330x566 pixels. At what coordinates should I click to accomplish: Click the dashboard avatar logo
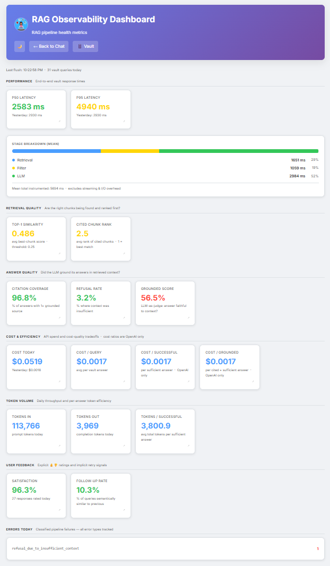(x=21, y=24)
